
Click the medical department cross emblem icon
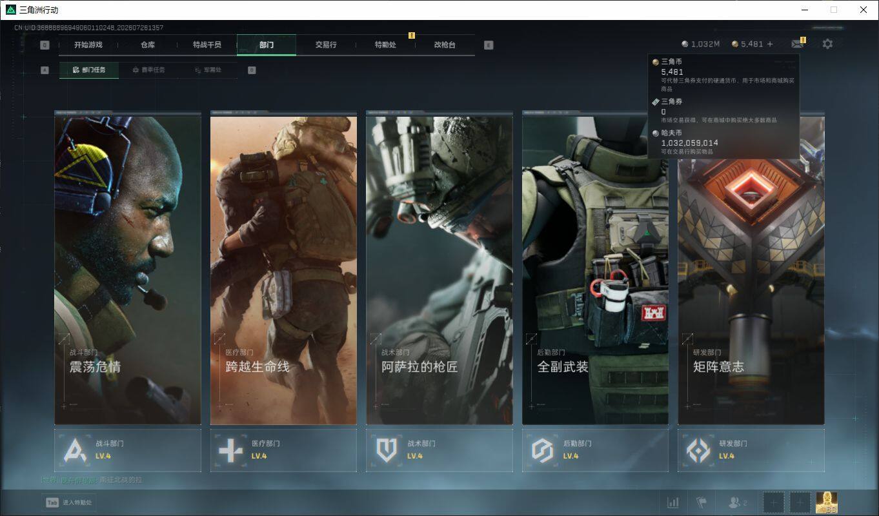click(x=230, y=450)
